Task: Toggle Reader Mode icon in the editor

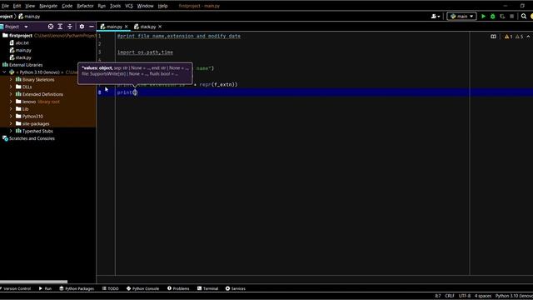Action: 493,37
